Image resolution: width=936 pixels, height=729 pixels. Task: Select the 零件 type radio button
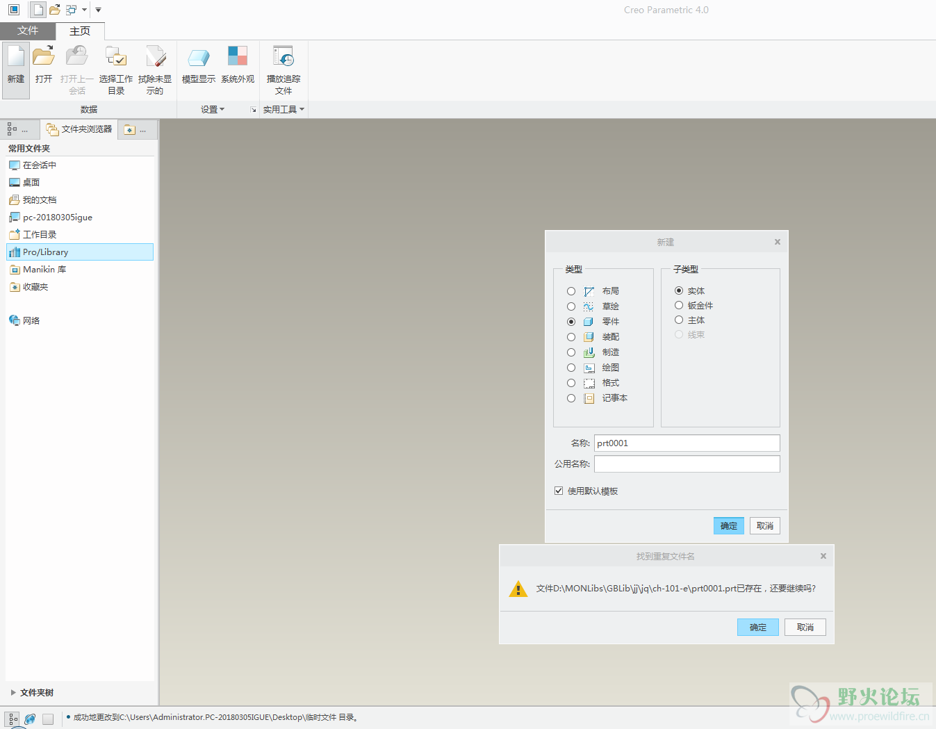pos(571,322)
